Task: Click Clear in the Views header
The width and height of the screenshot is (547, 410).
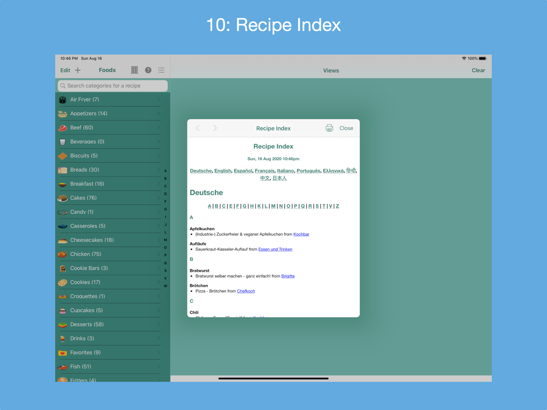Action: pyautogui.click(x=478, y=70)
